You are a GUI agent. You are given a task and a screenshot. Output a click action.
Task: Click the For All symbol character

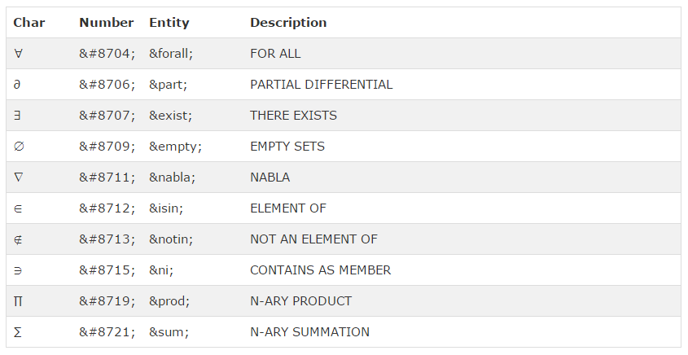(x=19, y=54)
